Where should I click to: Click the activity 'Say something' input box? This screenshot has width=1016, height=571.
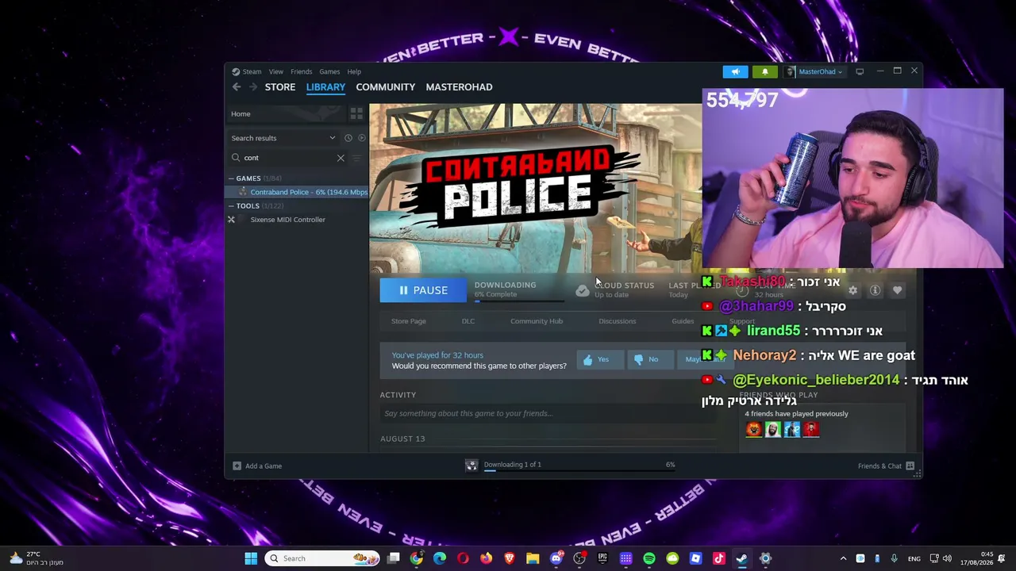point(548,413)
